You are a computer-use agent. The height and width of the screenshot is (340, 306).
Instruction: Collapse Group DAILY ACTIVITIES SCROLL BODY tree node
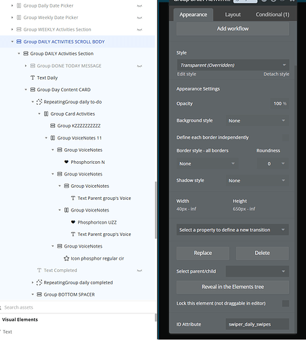click(x=12, y=41)
